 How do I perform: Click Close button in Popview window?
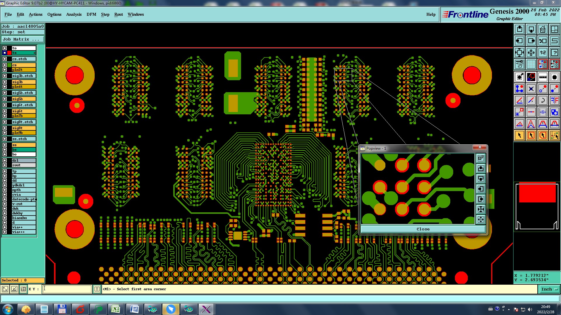[x=423, y=229]
